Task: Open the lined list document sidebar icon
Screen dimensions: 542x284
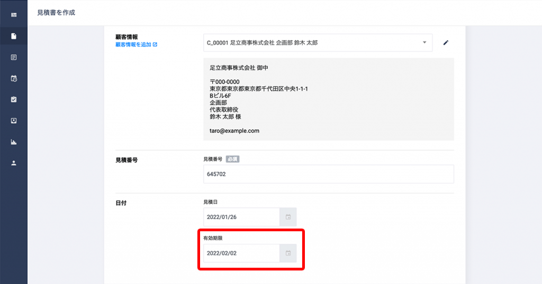Action: 14,57
